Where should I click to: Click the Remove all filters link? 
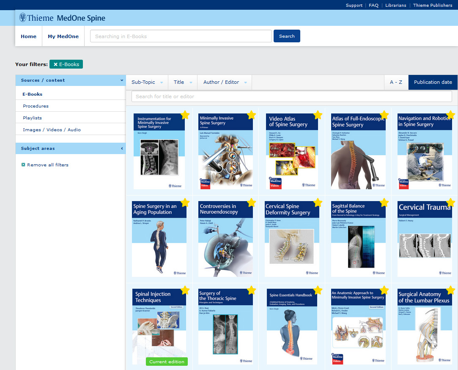45,165
